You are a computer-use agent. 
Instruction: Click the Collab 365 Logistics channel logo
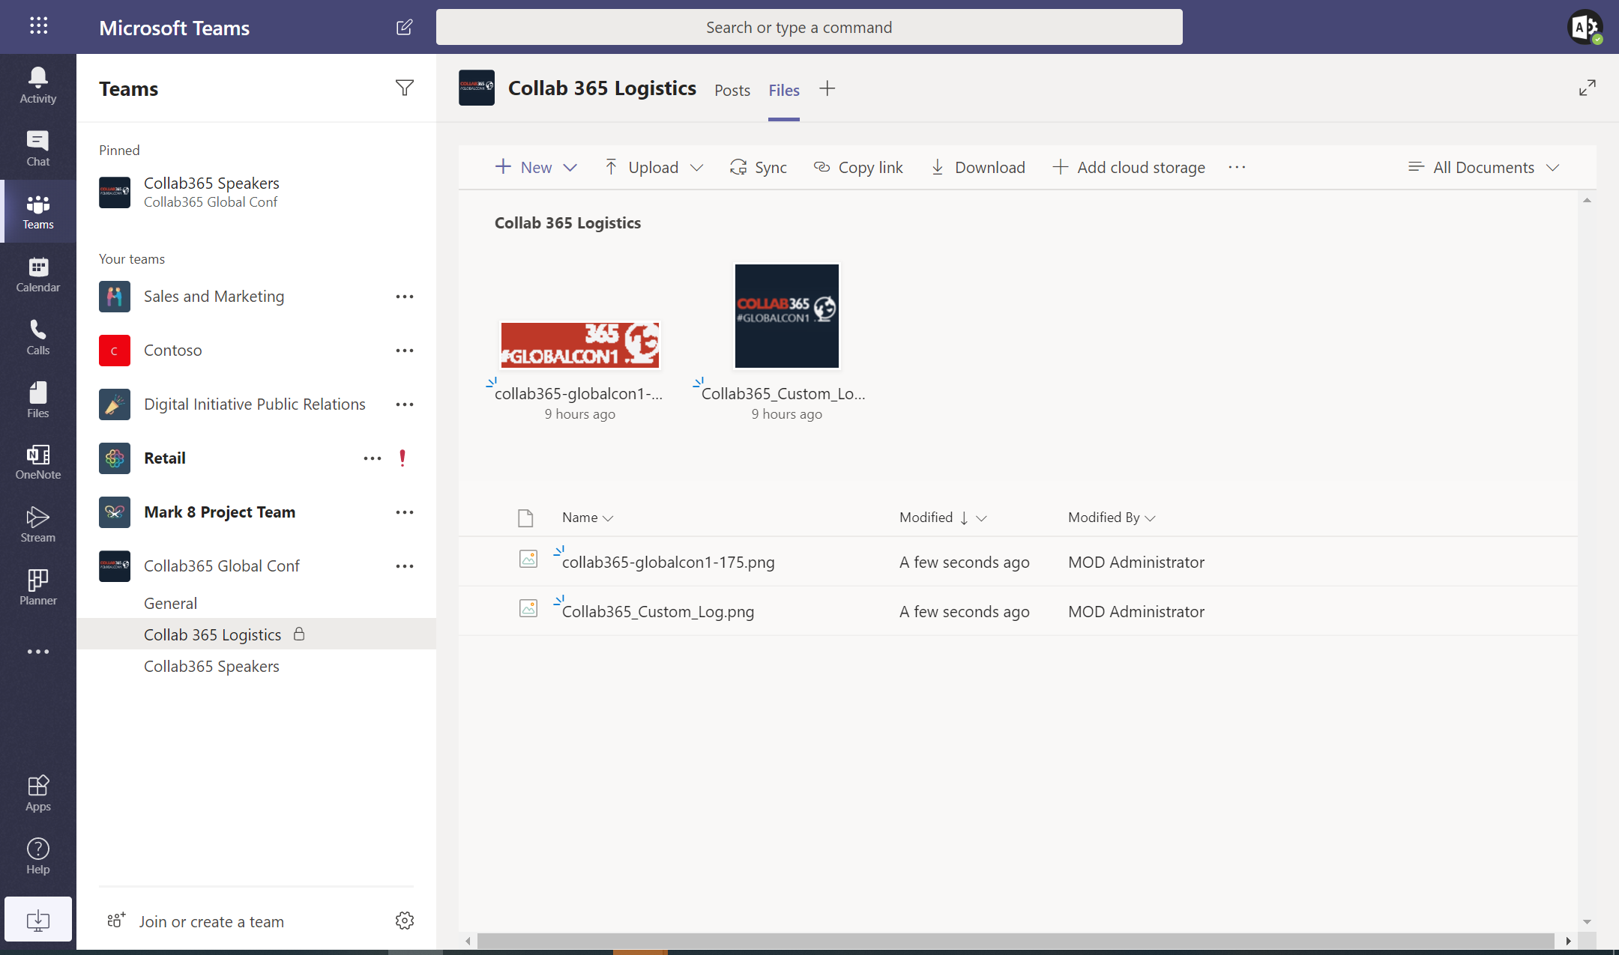477,88
